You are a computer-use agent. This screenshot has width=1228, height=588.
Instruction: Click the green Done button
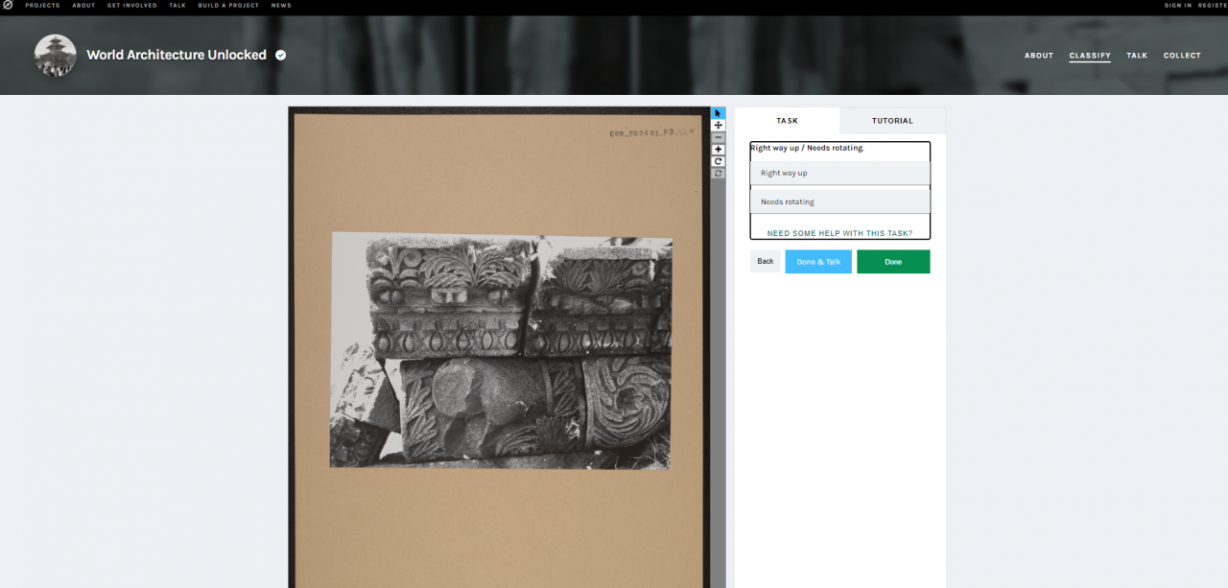coord(893,261)
